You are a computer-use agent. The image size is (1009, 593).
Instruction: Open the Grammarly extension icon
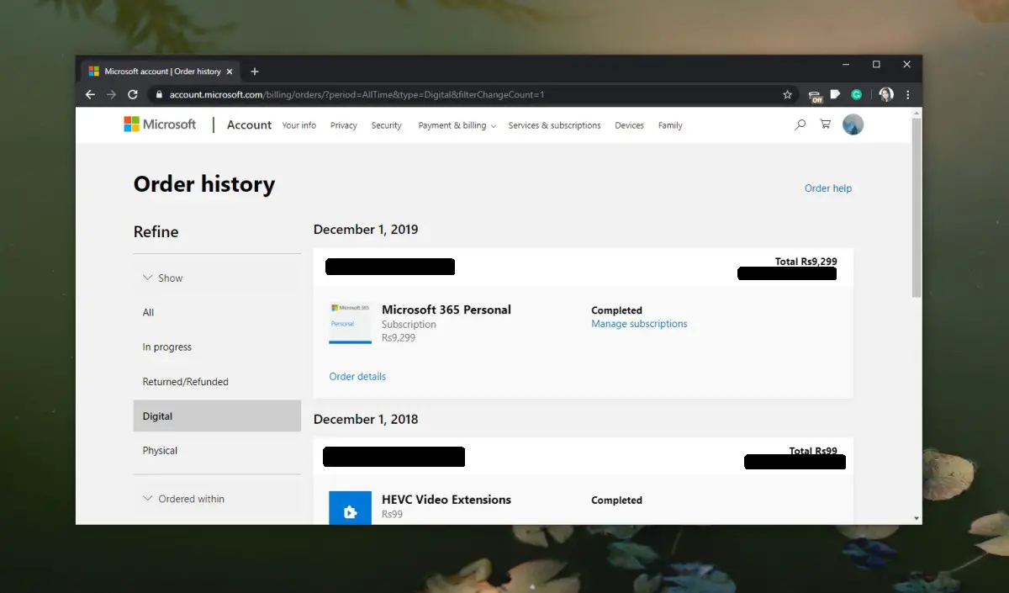(857, 95)
